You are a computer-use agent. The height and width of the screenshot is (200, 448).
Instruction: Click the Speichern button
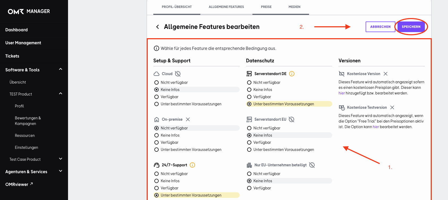(x=411, y=27)
